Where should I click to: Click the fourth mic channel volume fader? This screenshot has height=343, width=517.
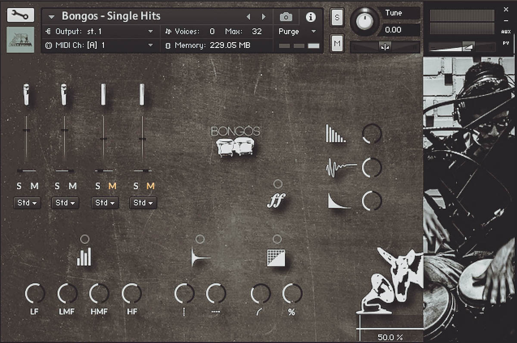(x=142, y=139)
